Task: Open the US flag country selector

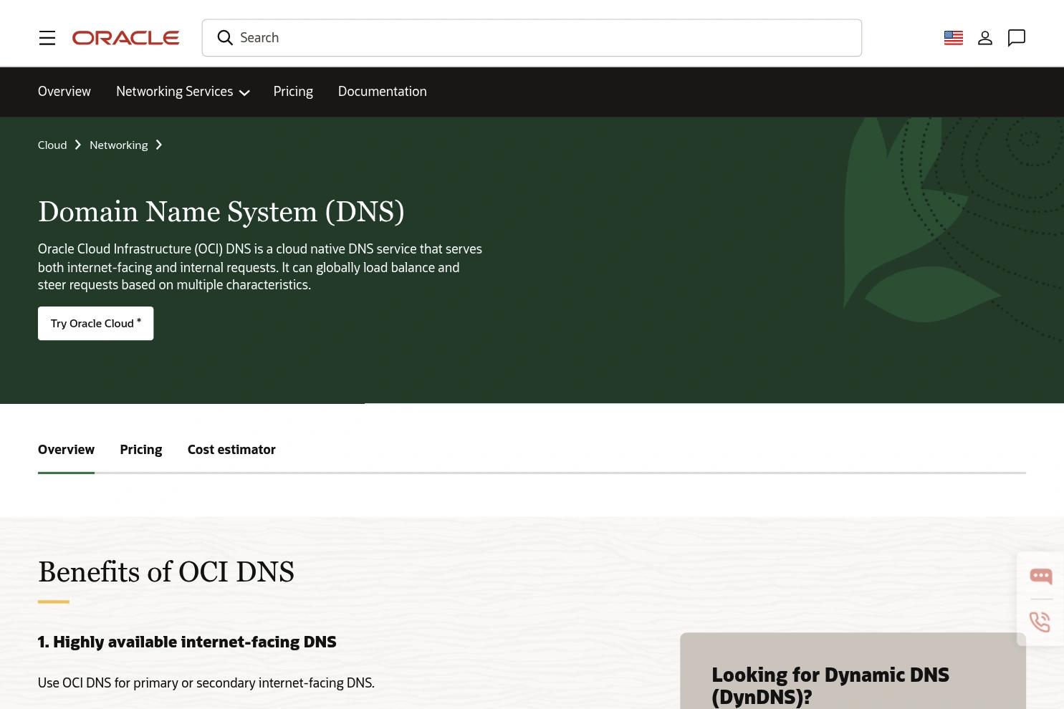Action: click(x=954, y=38)
